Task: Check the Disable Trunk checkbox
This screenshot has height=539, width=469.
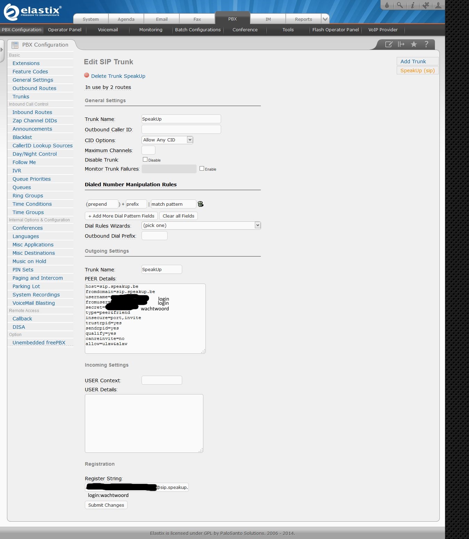Action: pos(145,160)
